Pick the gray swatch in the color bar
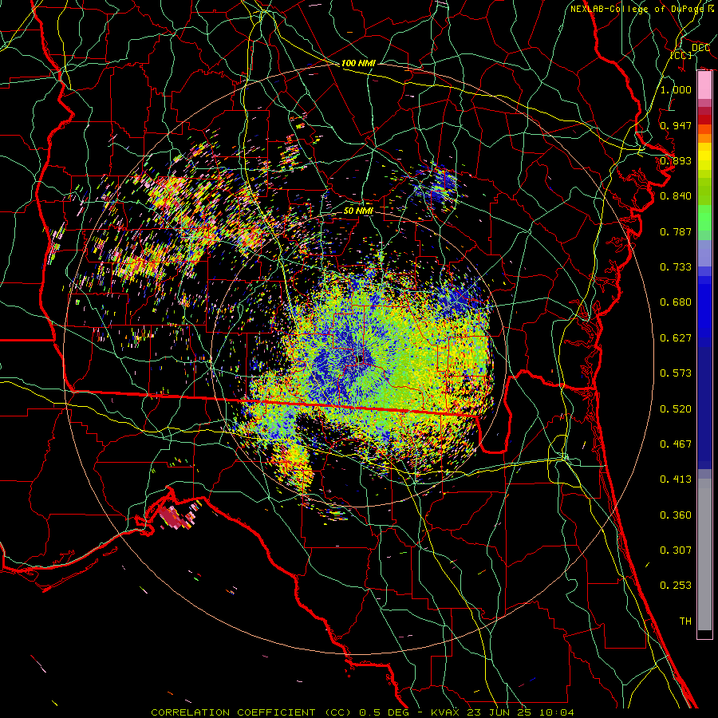 704,554
